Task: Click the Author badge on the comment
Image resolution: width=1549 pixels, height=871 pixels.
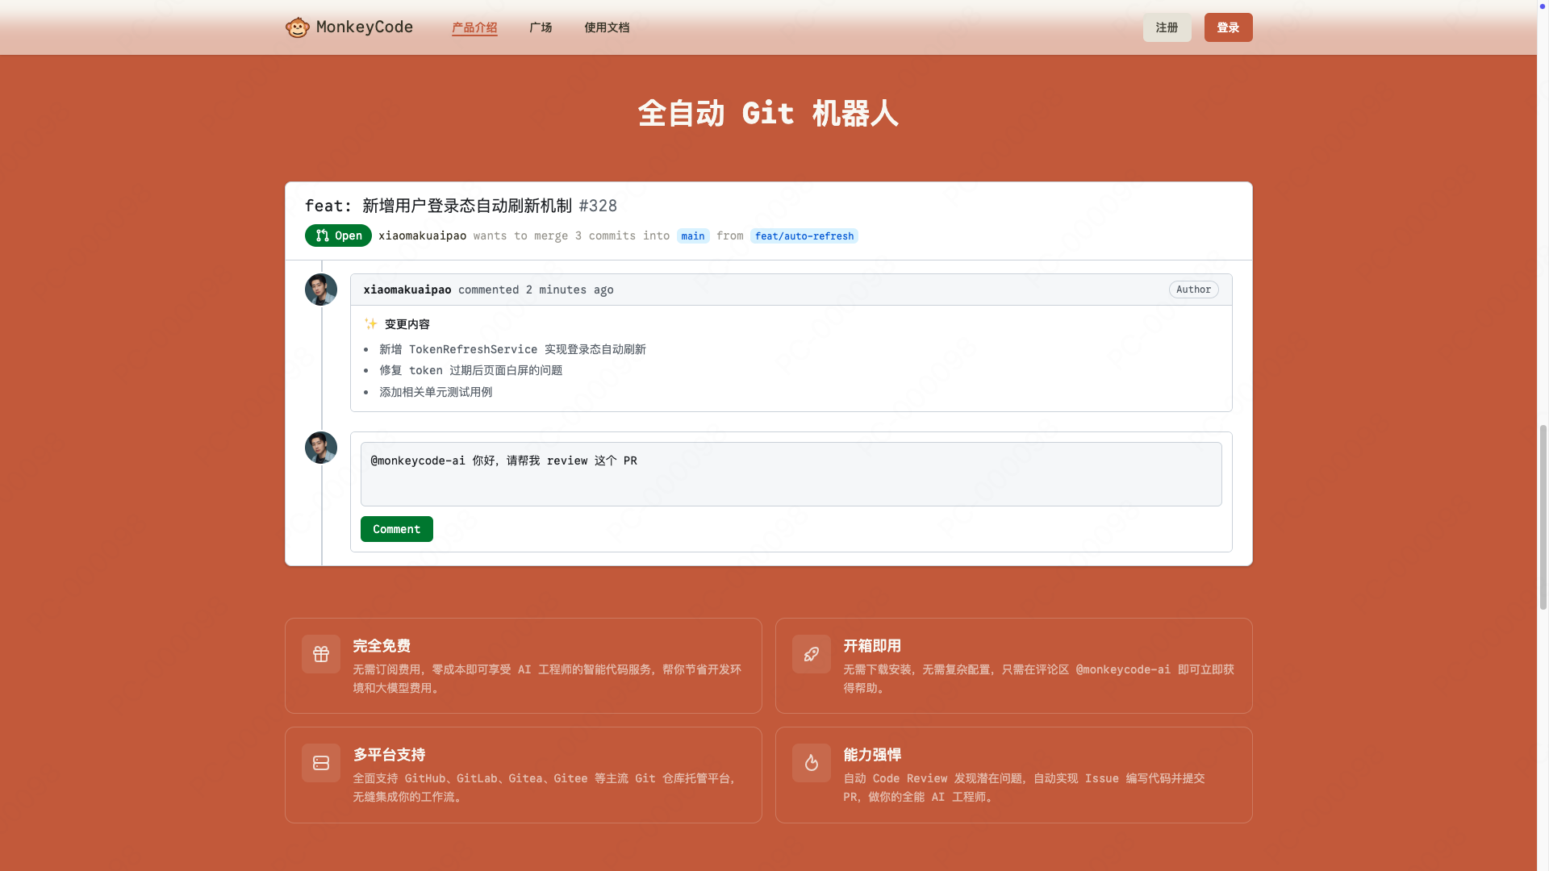Action: click(1193, 290)
